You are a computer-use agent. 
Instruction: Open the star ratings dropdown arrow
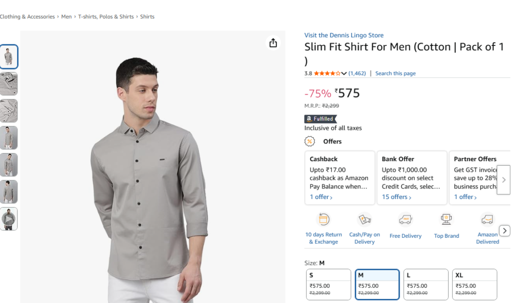tap(344, 74)
